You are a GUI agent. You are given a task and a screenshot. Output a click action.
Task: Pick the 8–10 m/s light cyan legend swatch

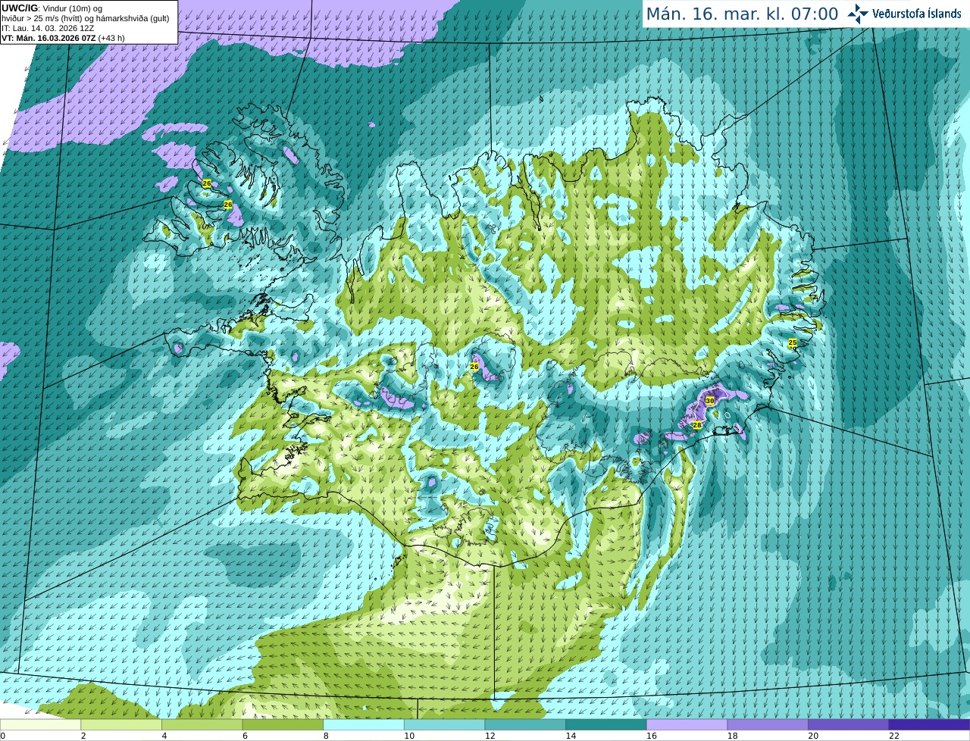364,724
